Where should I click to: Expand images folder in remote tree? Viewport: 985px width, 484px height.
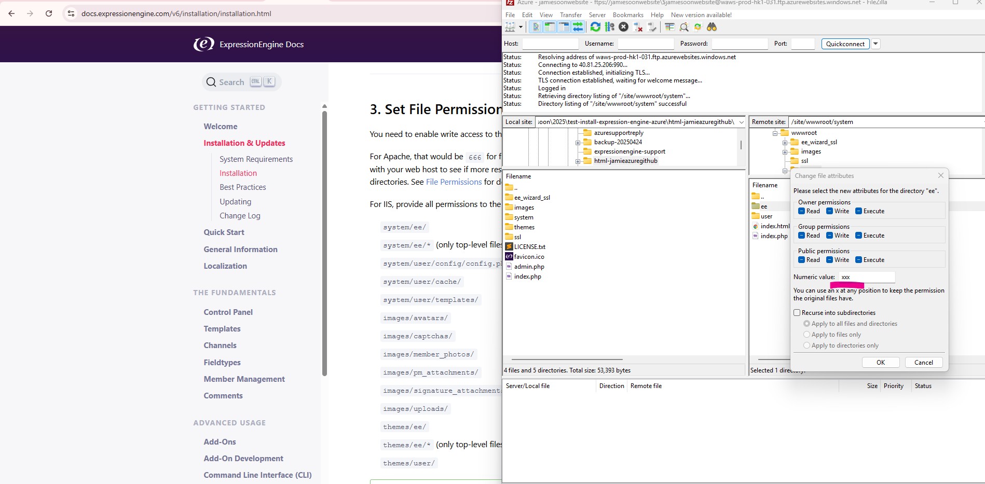click(785, 152)
